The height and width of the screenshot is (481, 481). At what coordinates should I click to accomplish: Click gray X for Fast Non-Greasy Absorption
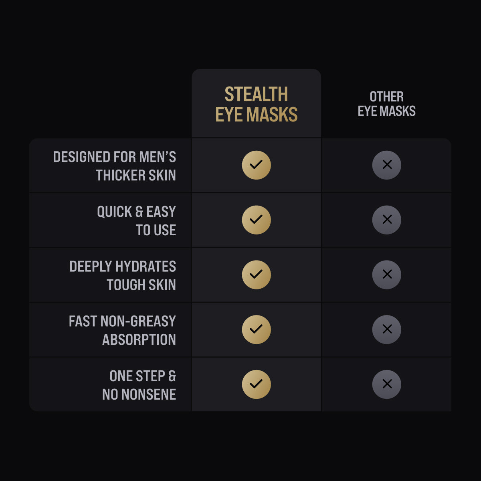pyautogui.click(x=387, y=329)
